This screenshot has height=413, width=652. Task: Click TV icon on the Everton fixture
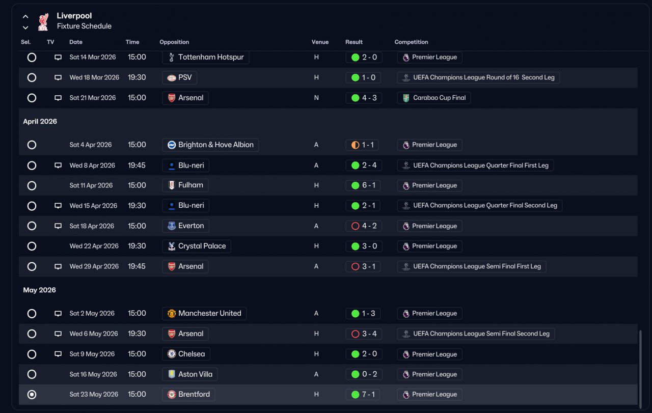(x=58, y=226)
